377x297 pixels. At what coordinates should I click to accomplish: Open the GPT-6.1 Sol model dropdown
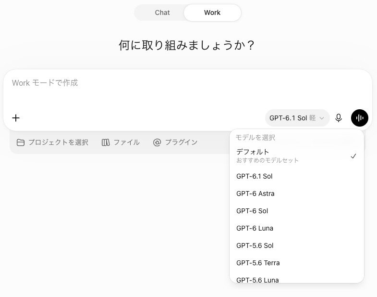click(297, 118)
